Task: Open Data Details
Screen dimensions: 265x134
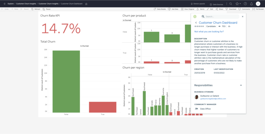Action: tap(160, 9)
